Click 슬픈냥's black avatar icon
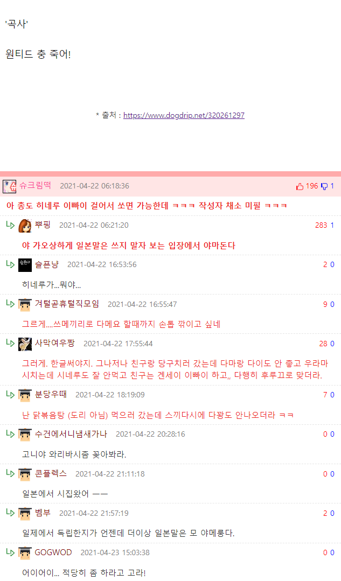 pos(25,265)
